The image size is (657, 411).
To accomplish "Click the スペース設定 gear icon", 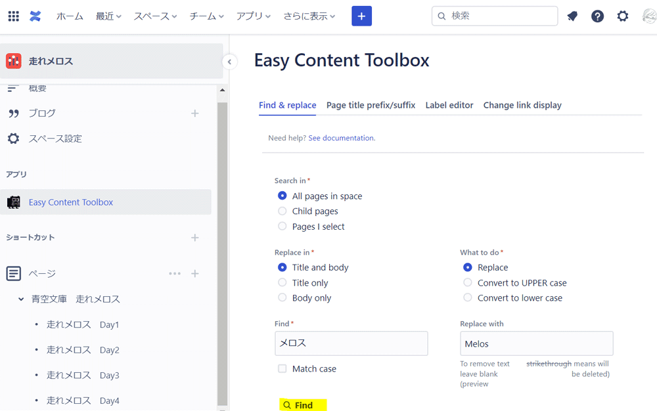I will 13,139.
